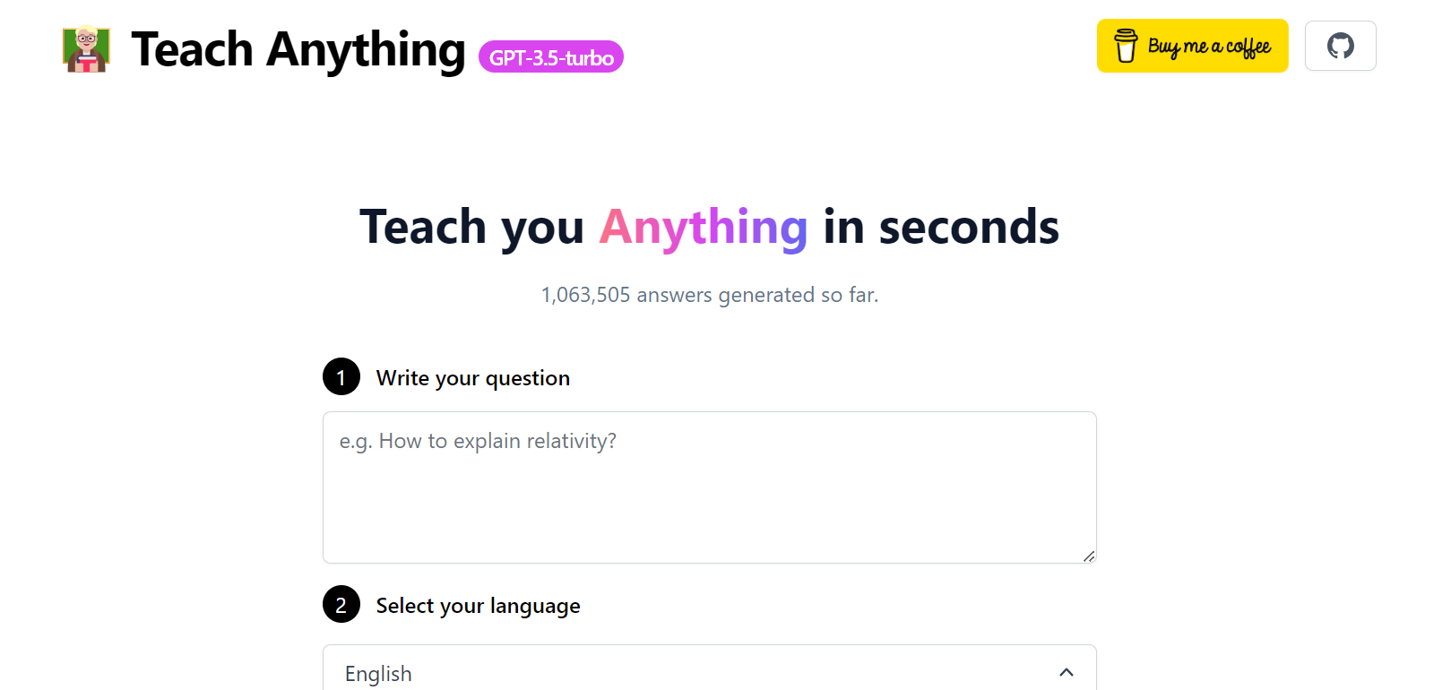
Task: Click the Select your language label
Action: pyautogui.click(x=478, y=605)
